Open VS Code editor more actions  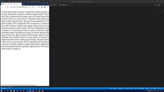coord(162,5)
